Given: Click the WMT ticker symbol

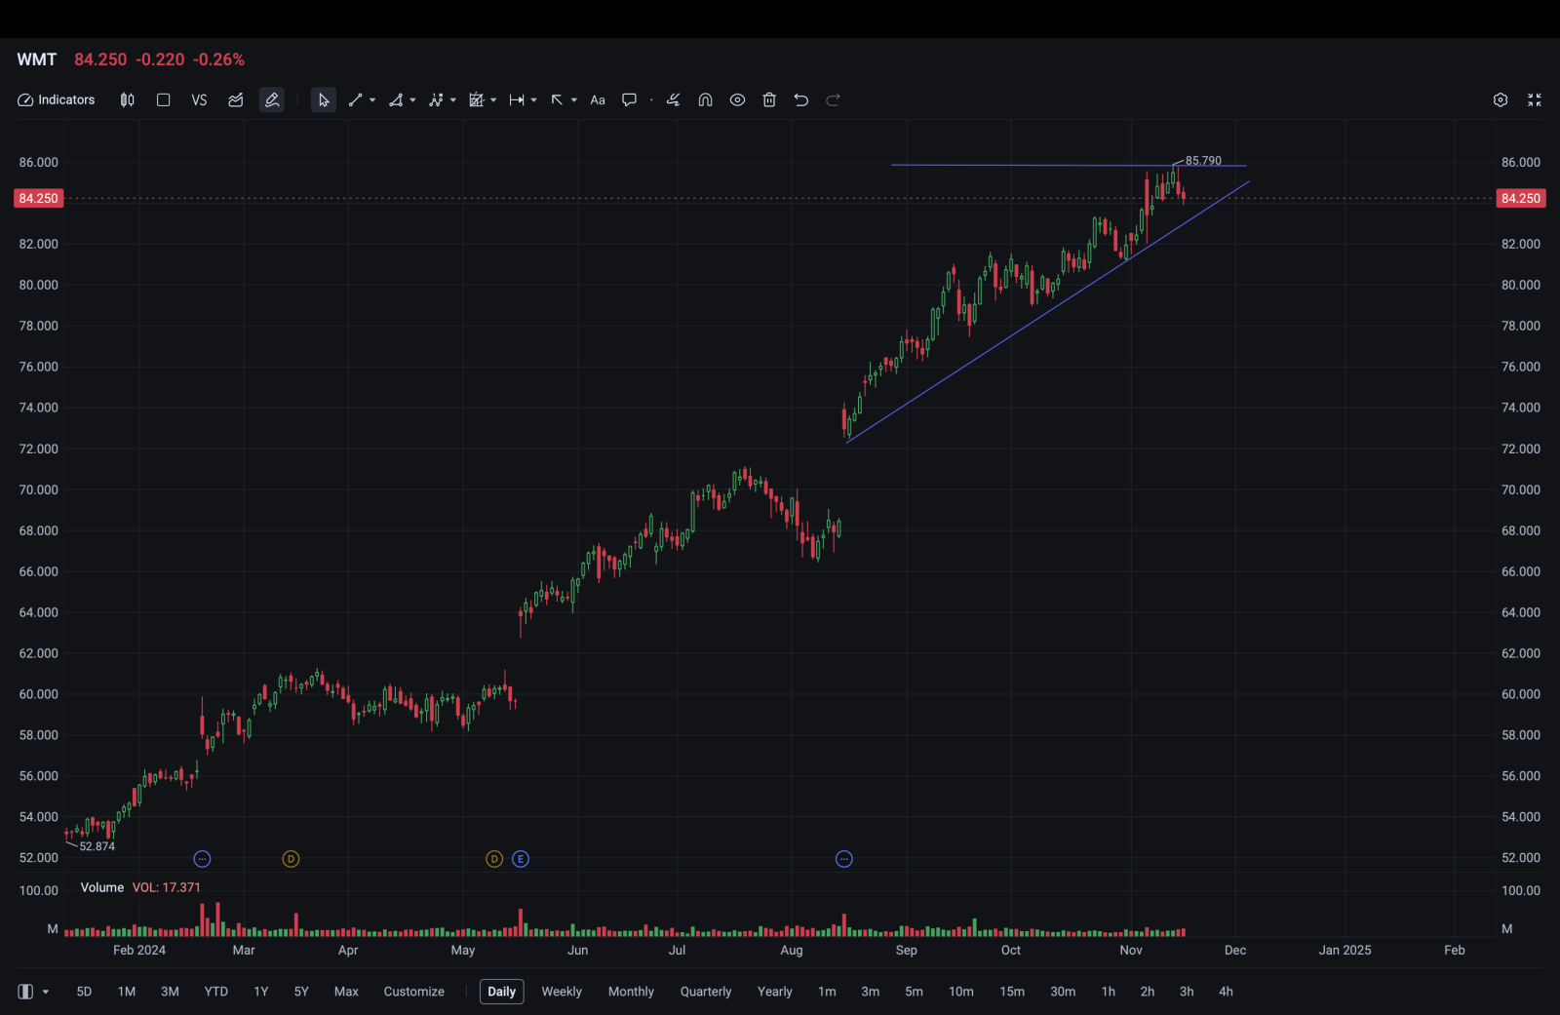Looking at the screenshot, I should pos(37,59).
